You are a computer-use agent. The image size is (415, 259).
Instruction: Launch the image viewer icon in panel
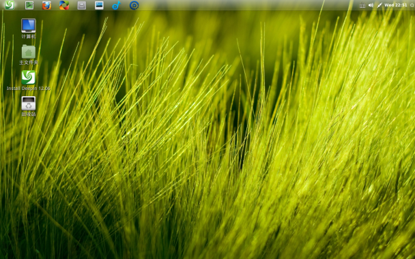99,5
